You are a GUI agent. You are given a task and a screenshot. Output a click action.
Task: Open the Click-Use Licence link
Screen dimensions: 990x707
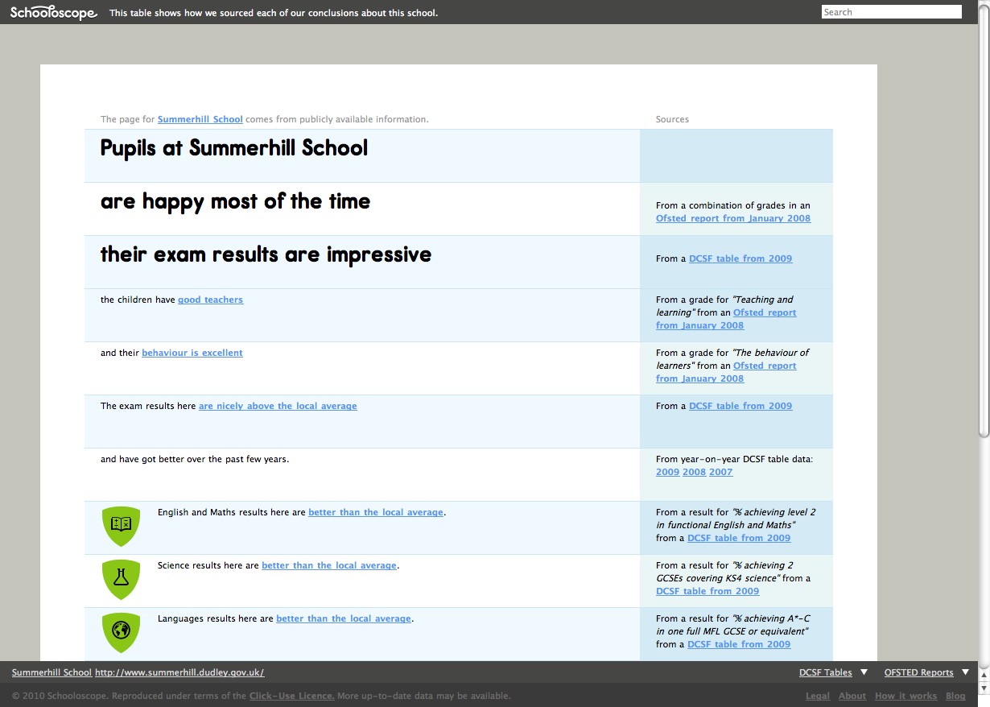291,696
